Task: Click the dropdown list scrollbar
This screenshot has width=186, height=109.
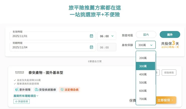Action: (155, 69)
